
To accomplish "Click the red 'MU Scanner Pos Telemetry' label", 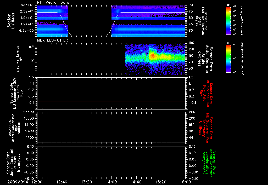I will (206, 128).
